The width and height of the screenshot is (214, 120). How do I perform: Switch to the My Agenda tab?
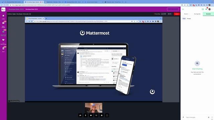pos(197,14)
